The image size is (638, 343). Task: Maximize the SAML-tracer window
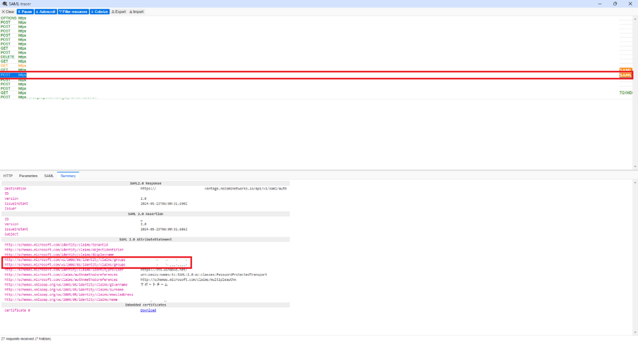point(615,4)
